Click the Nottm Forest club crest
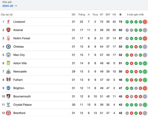Screen dimensions: 148x117 pyautogui.click(x=8, y=38)
